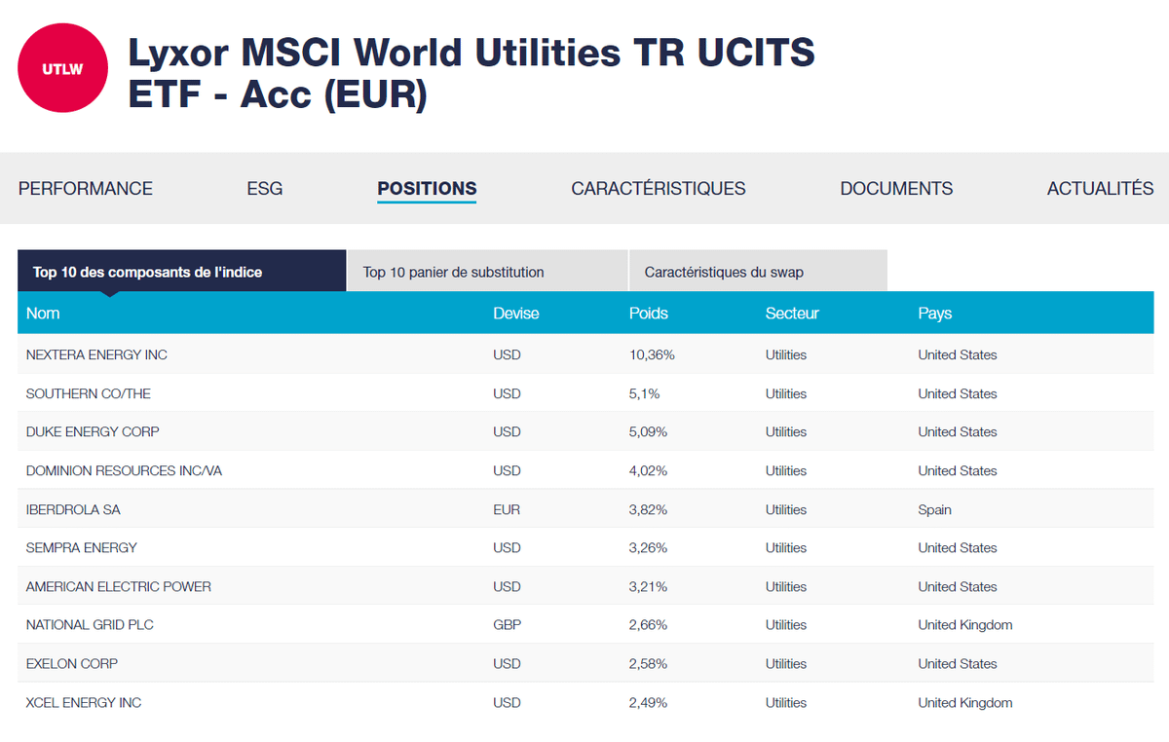Screen dimensions: 1169x742
Task: Click the XCEL ENERGY INC row
Action: tap(84, 703)
